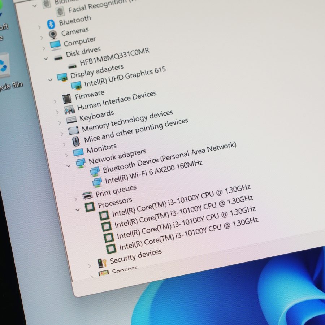Select the Disk drives label
The height and width of the screenshot is (325, 325).
pyautogui.click(x=83, y=52)
